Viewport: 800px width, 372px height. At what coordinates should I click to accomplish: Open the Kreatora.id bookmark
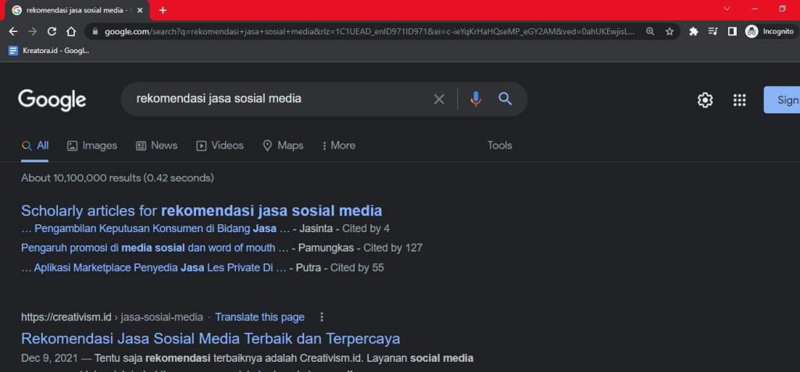click(49, 51)
